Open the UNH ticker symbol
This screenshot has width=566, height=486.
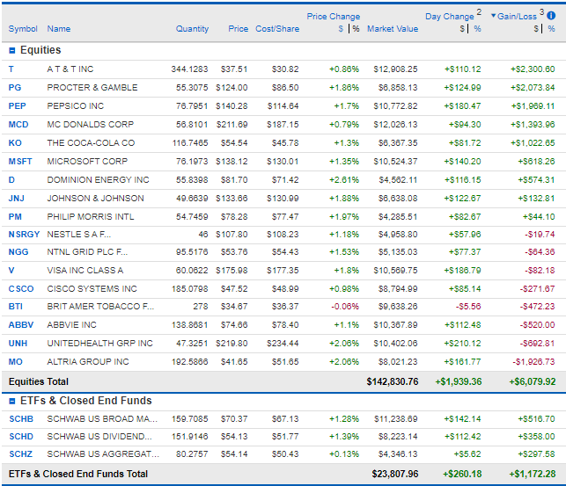click(18, 343)
